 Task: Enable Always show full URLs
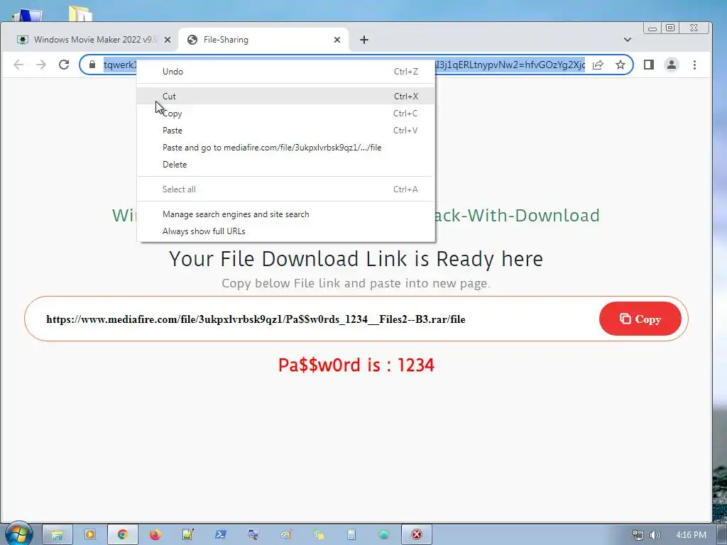click(286, 231)
